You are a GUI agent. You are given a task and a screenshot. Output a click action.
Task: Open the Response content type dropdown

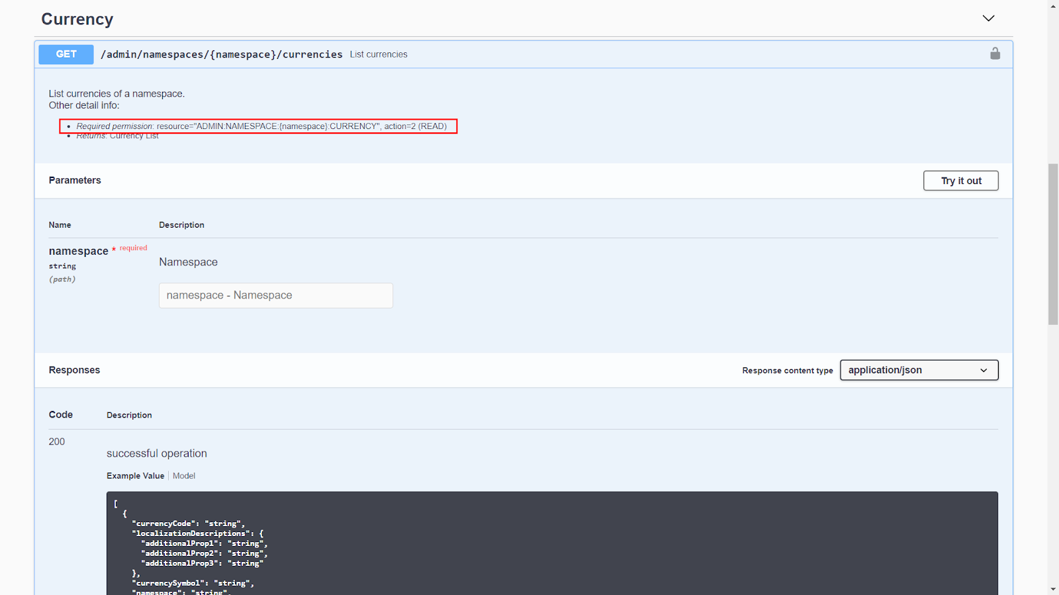coord(919,370)
